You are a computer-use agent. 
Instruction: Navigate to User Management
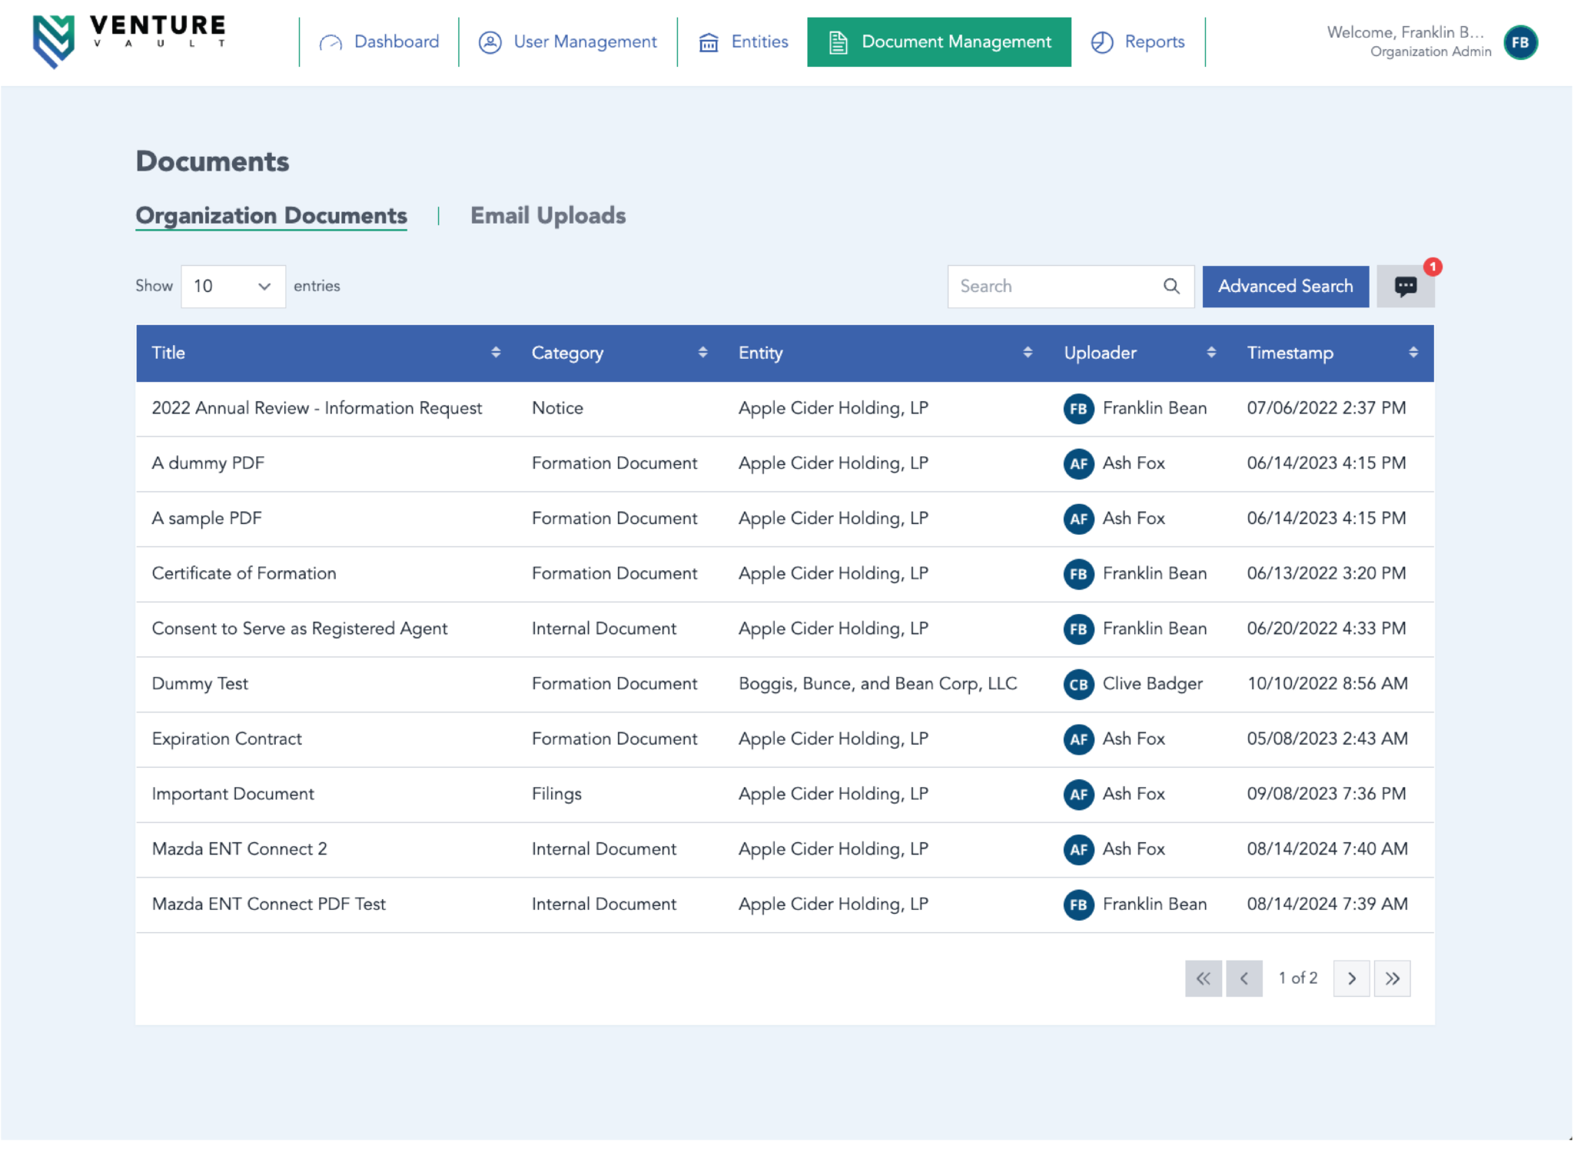coord(568,42)
